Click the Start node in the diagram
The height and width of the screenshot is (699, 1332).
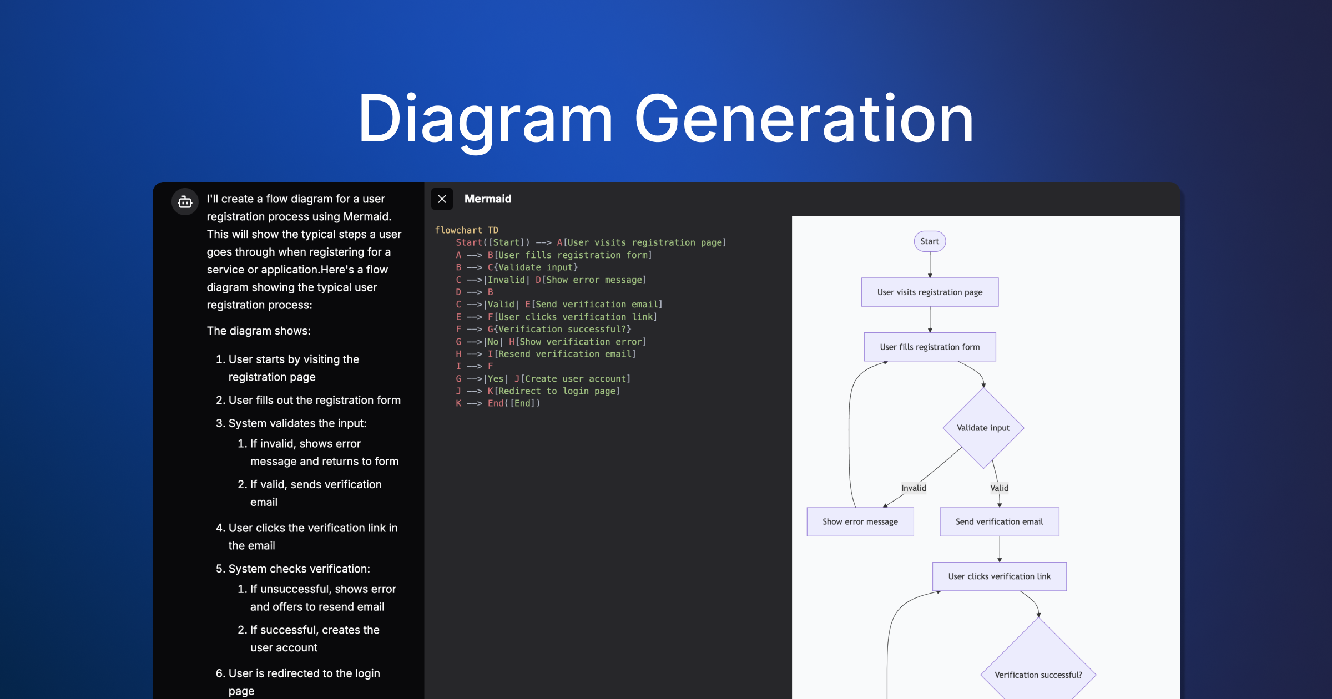coord(930,241)
